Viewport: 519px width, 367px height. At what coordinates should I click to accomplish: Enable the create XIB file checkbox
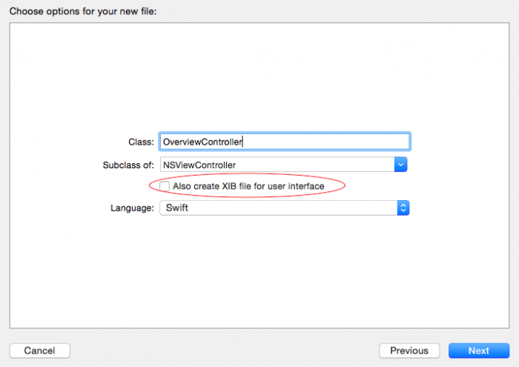pos(165,186)
